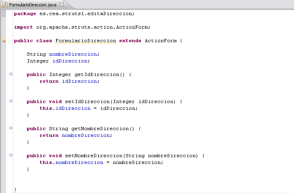
Task: Click nombreDireccion in the return statement
Action: 86,135
